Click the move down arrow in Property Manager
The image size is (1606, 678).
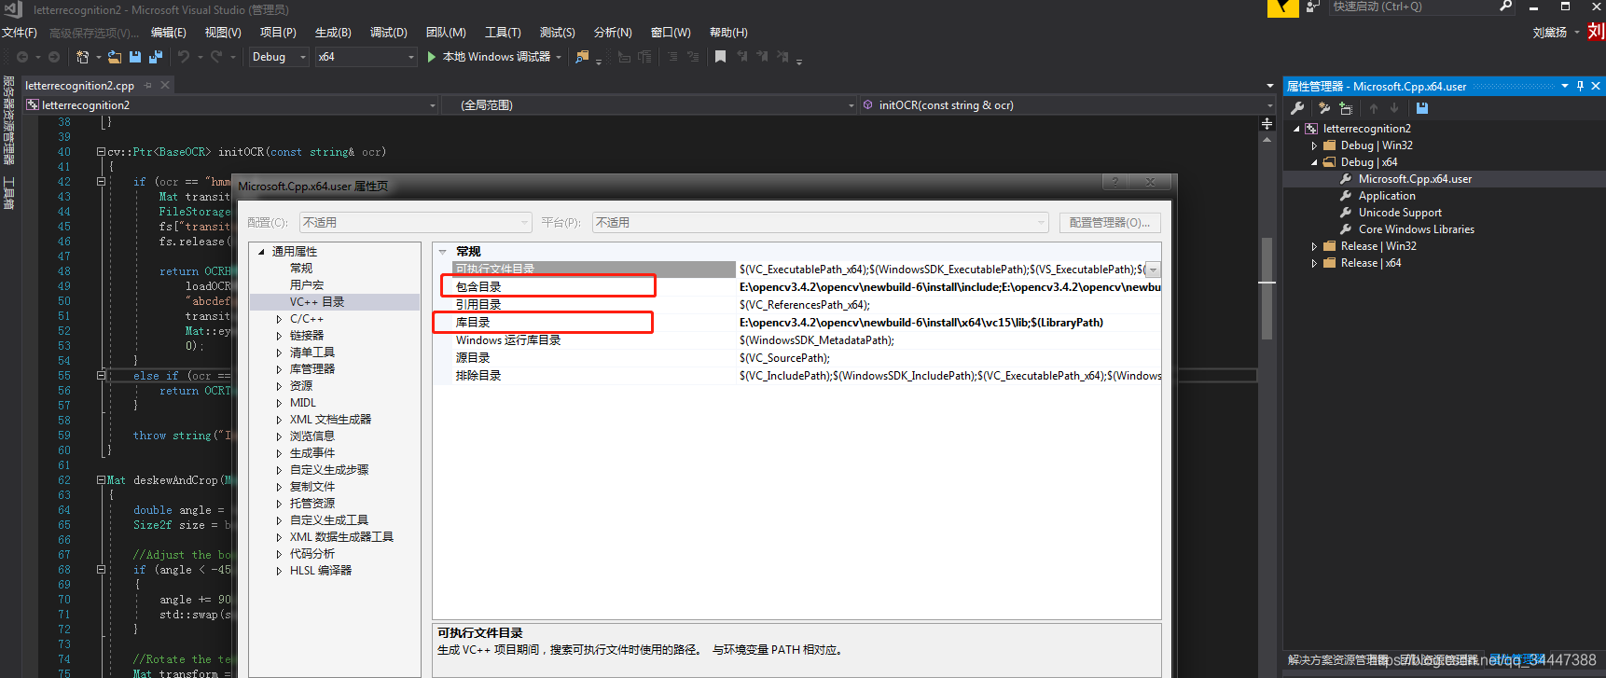[x=1394, y=108]
